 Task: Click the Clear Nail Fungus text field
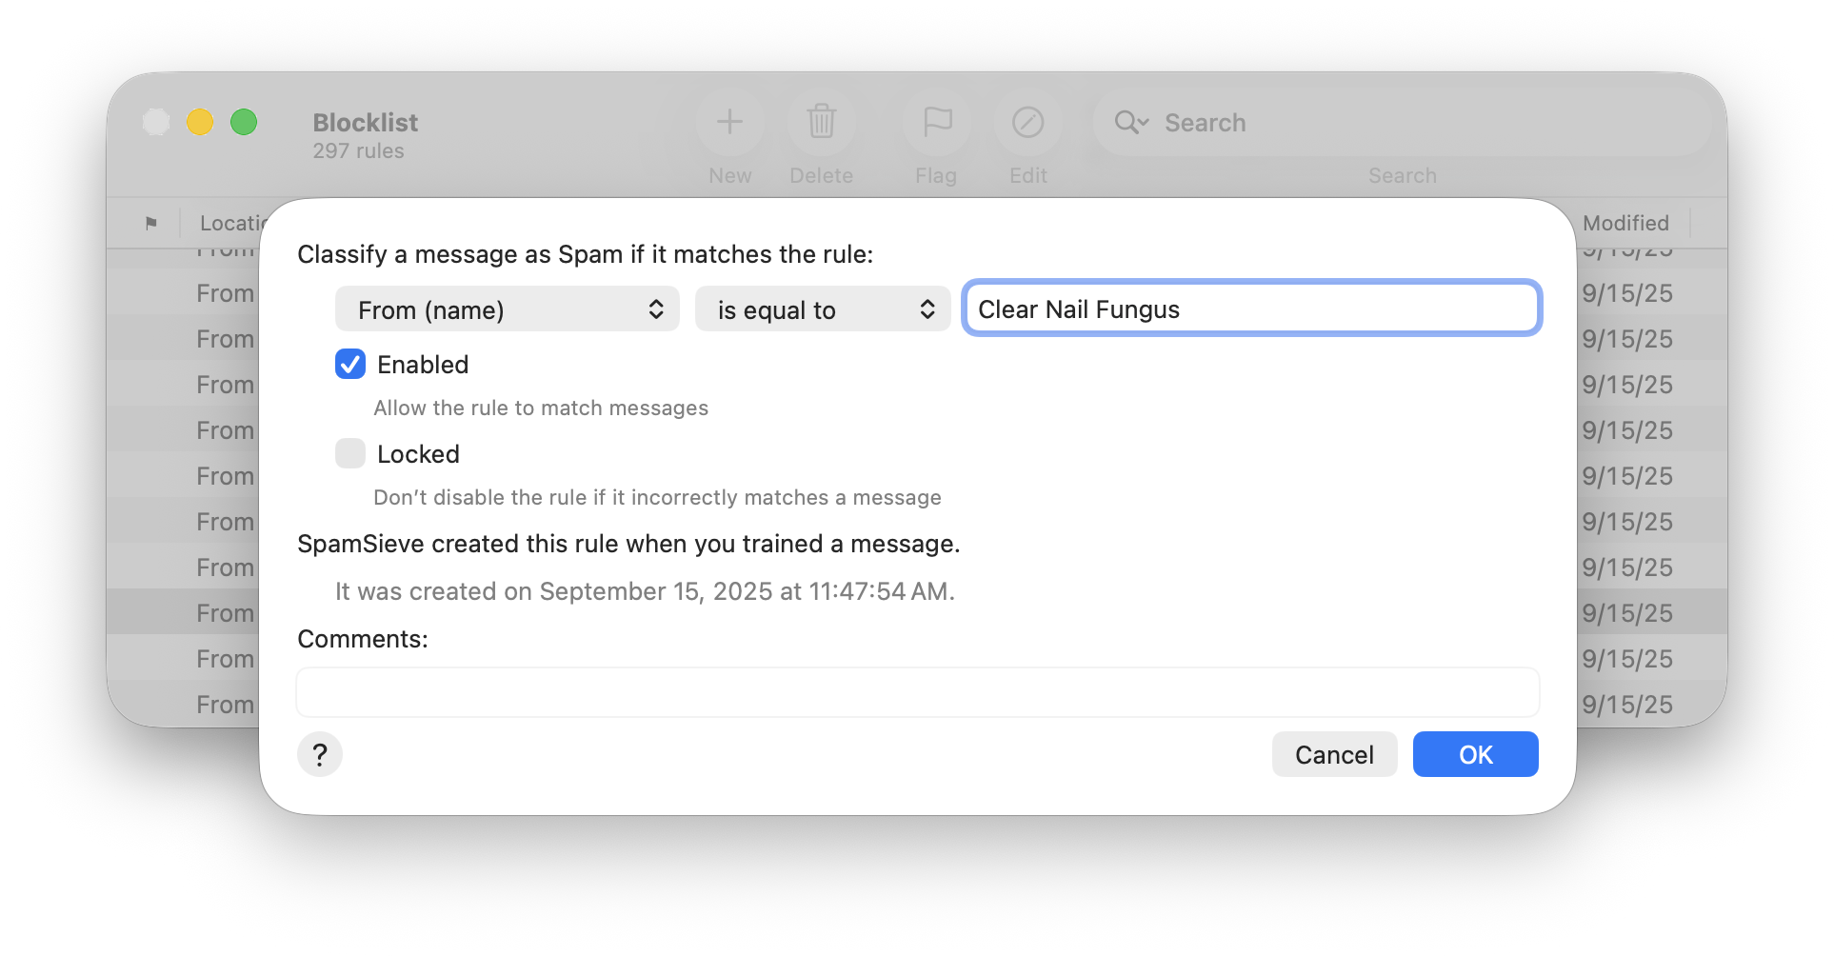click(1251, 309)
